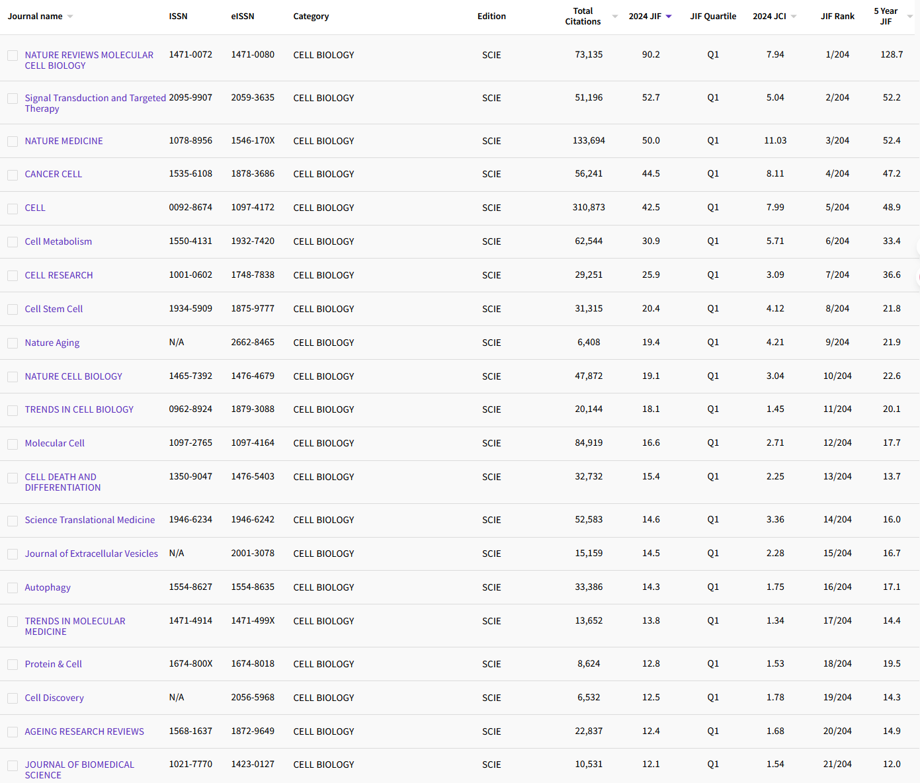Select JCI value 11.03
920x783 pixels.
[x=775, y=140]
